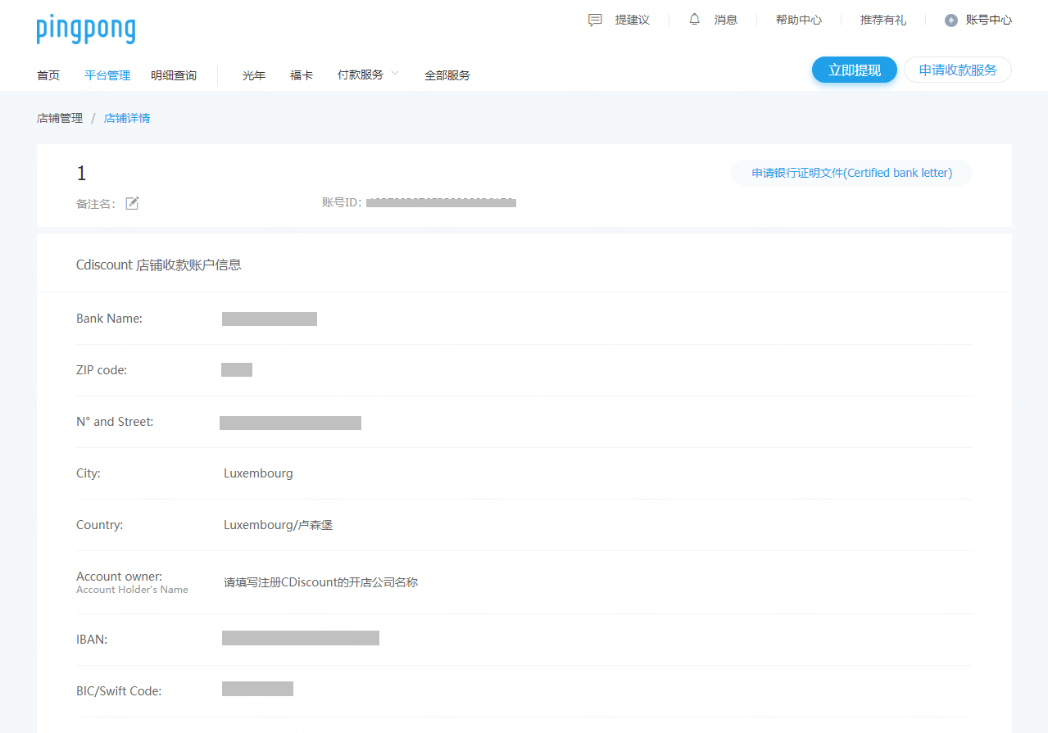This screenshot has height=733, width=1048.
Task: Click the redacted N° and Street value
Action: pos(290,423)
